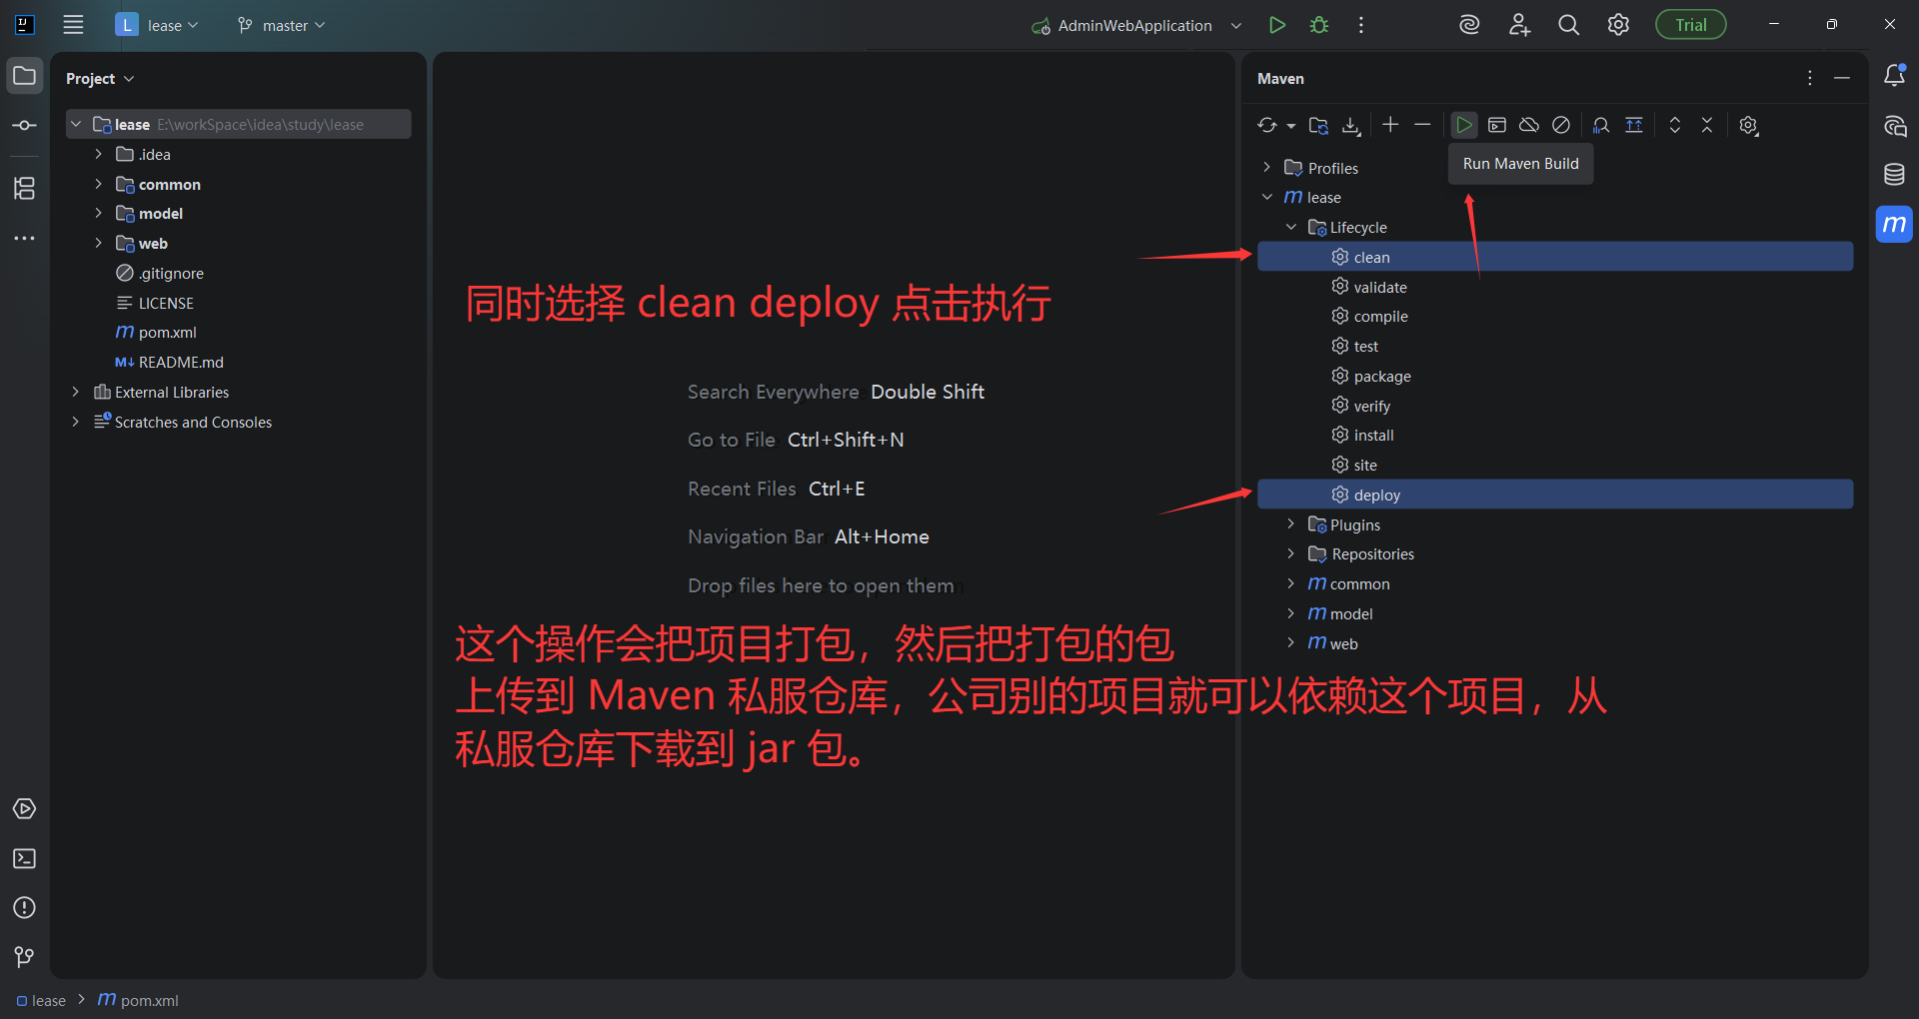Screen dimensions: 1919x1019
Task: Open Search Everywhere magnifier icon
Action: 1569,25
